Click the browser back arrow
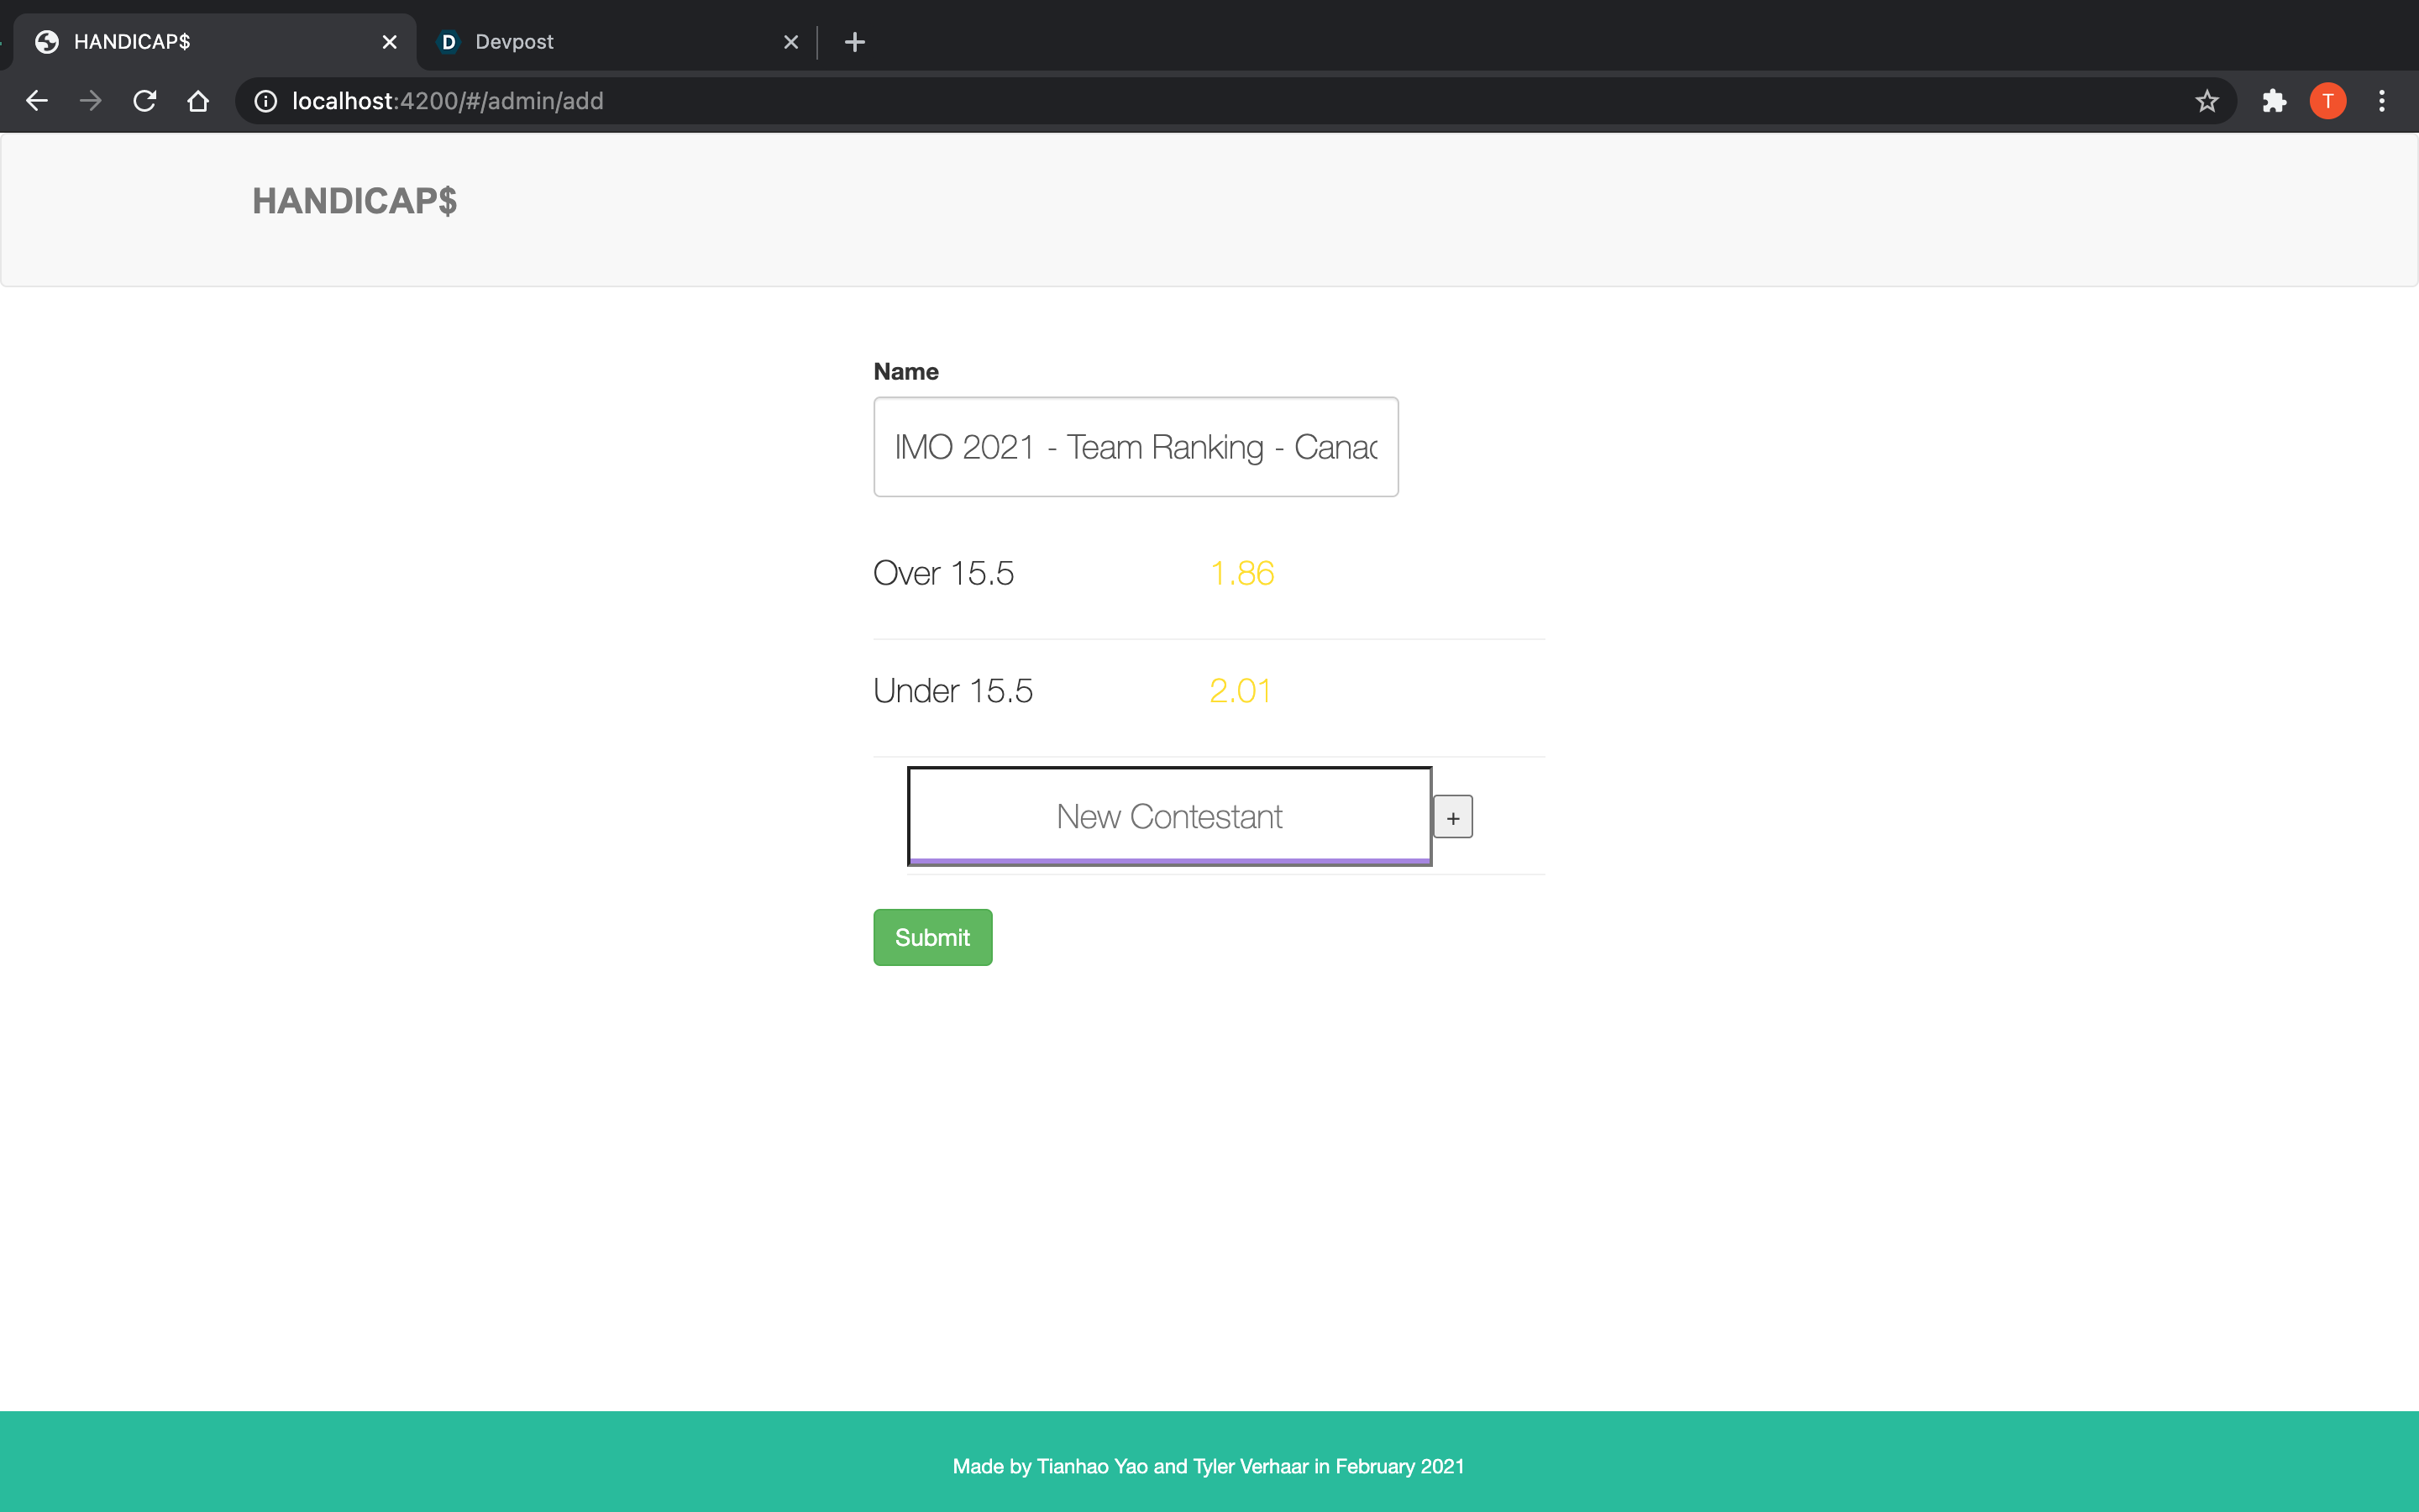This screenshot has width=2419, height=1512. (37, 101)
